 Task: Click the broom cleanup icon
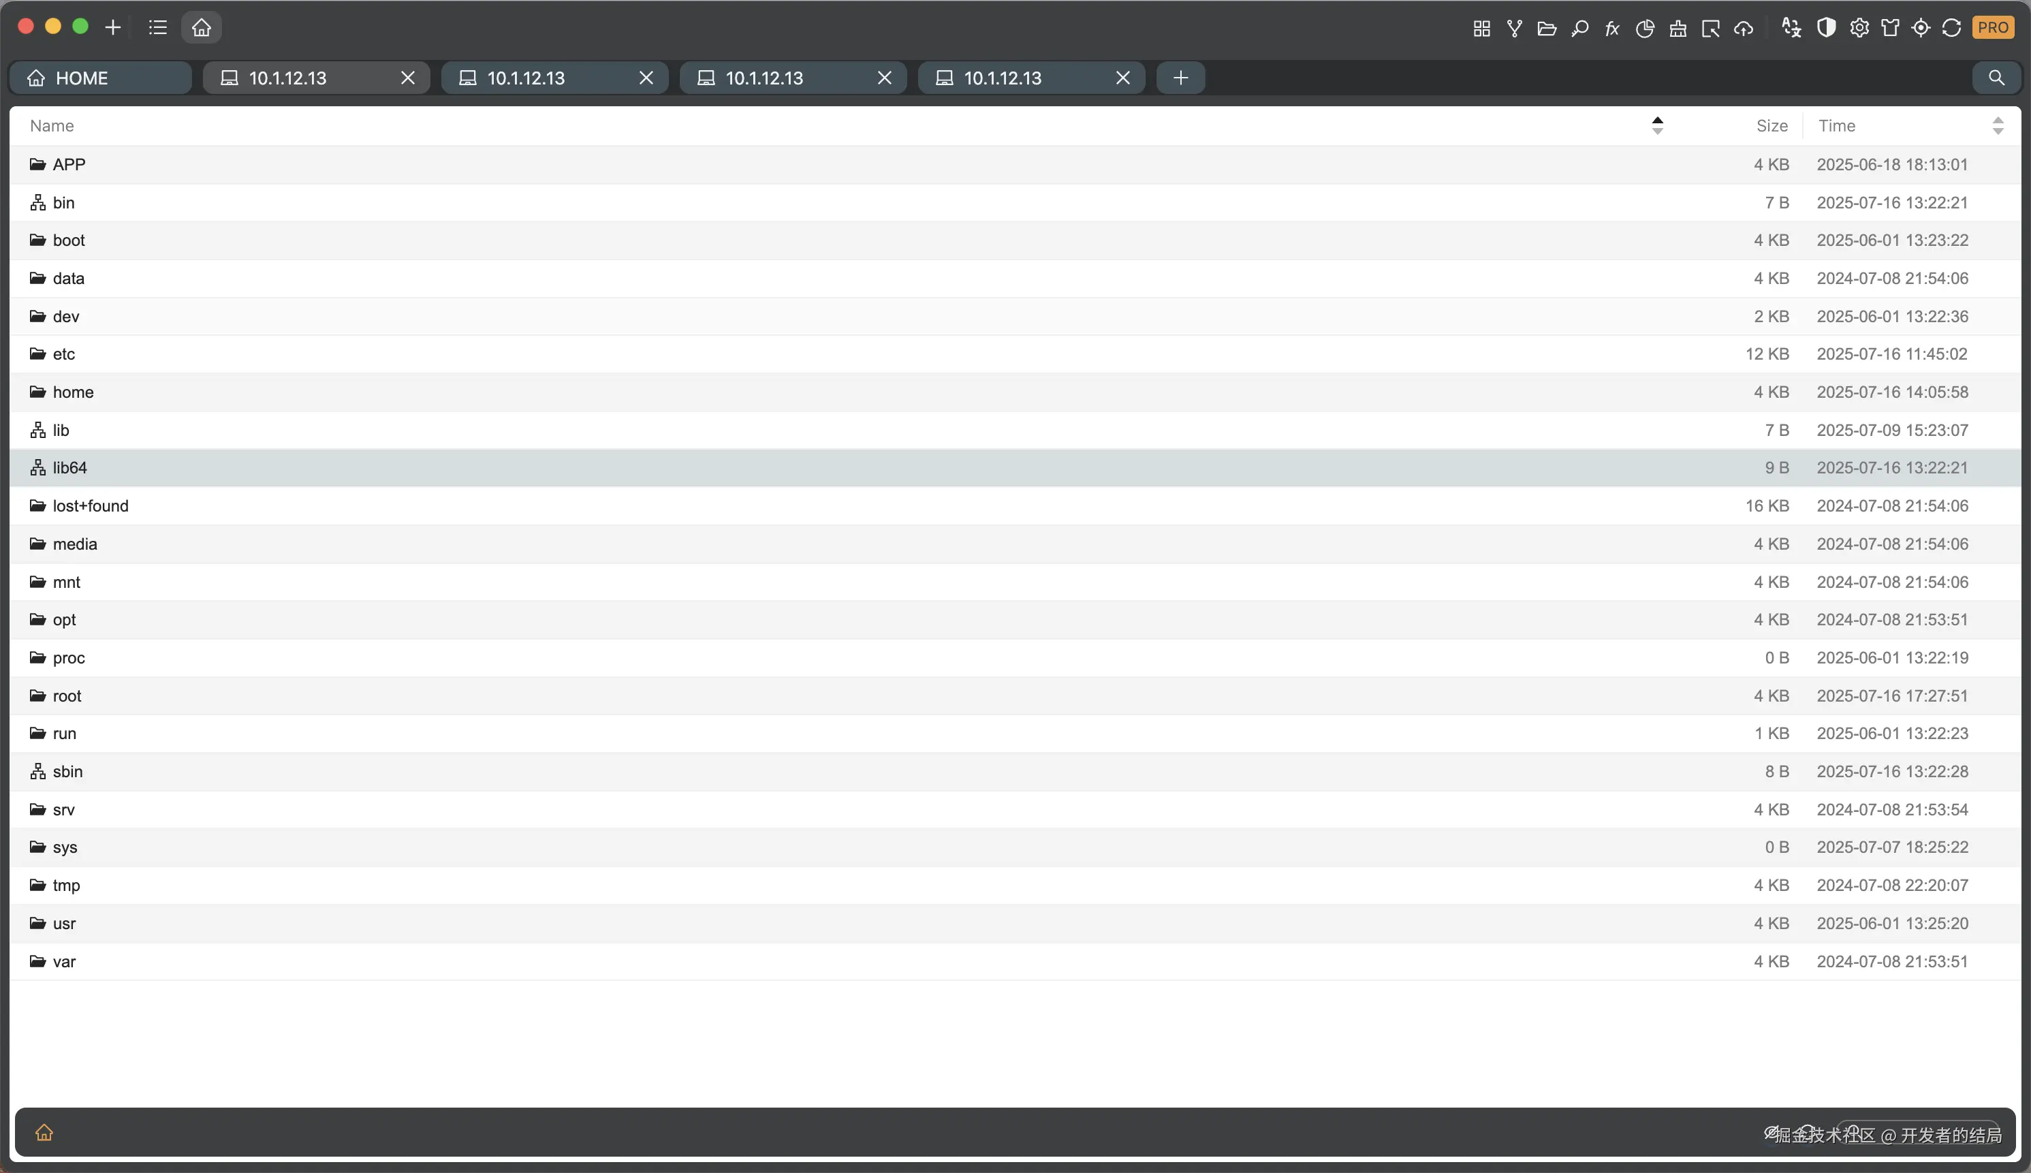coord(1678,29)
